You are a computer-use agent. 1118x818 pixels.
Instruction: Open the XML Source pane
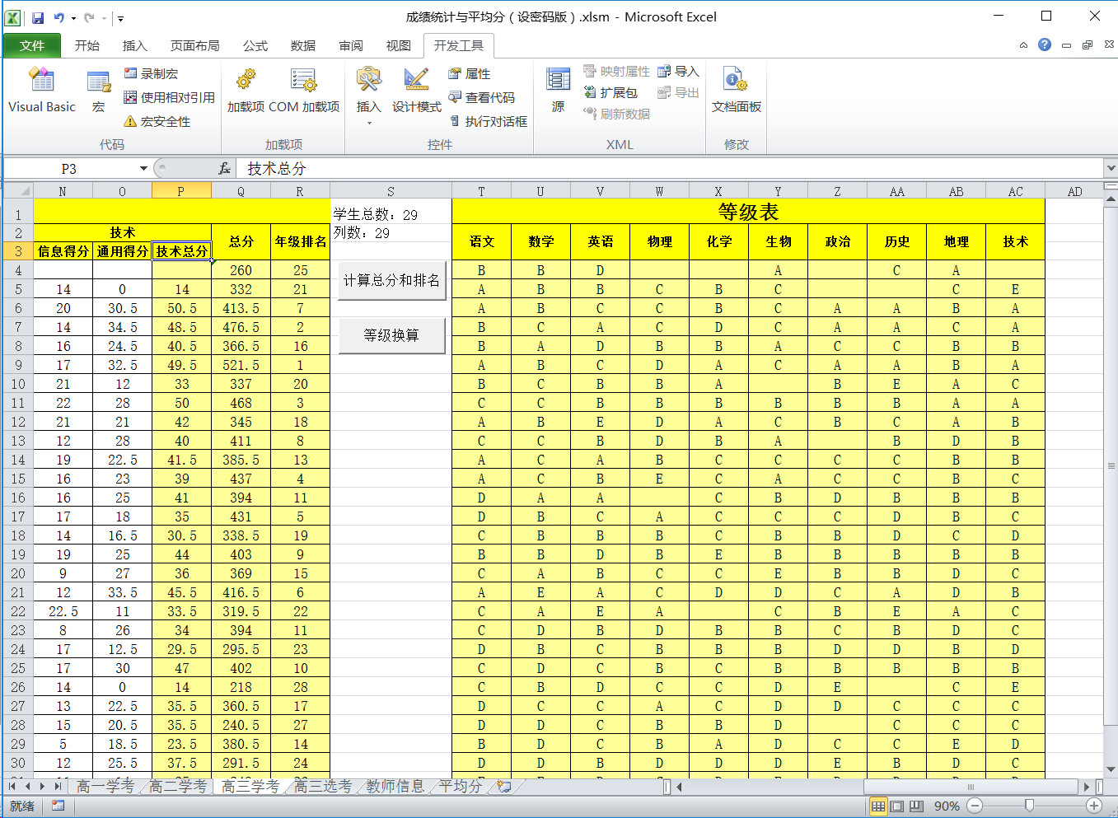click(558, 91)
